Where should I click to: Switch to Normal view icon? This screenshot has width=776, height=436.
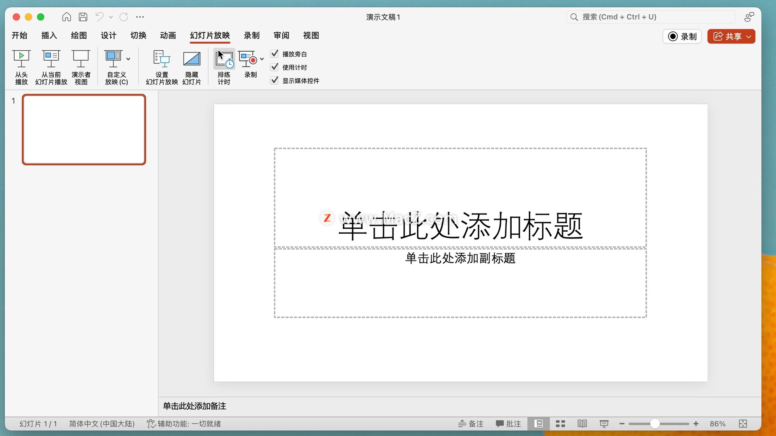(539, 423)
